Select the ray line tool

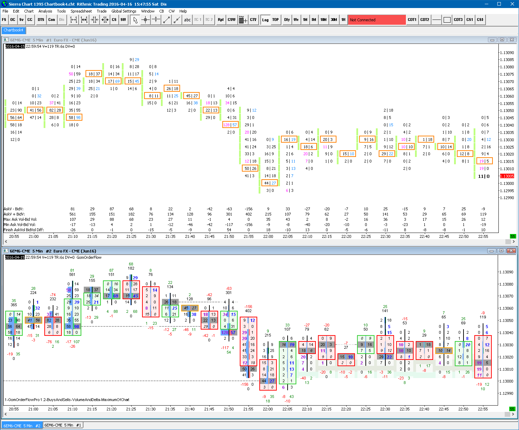[x=177, y=20]
